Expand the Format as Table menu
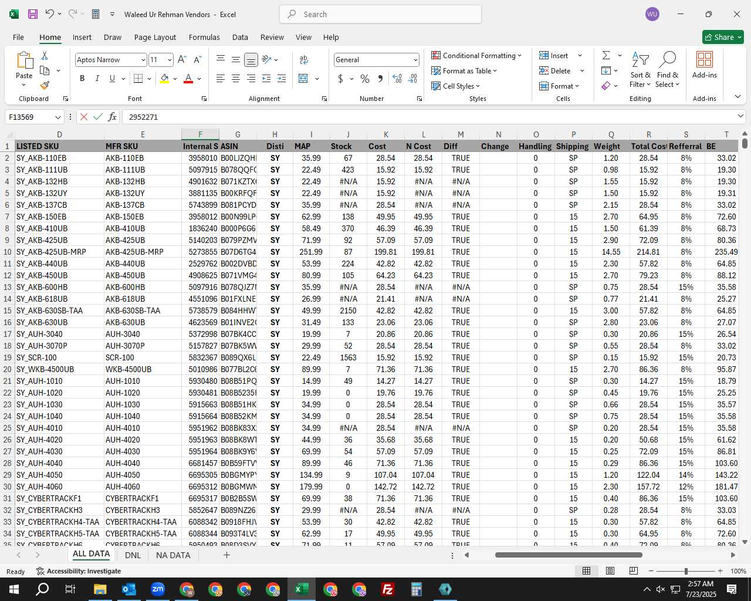 (x=464, y=70)
